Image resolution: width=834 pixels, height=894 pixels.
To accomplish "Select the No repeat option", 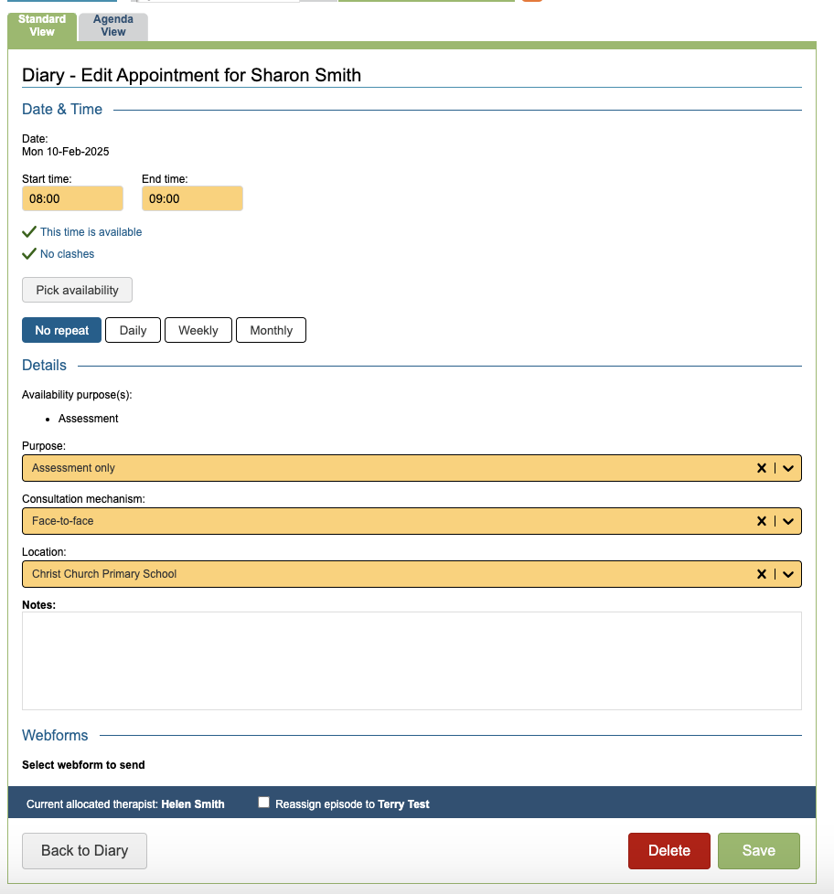I will click(62, 330).
